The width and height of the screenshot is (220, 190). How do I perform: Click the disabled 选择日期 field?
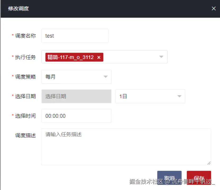[76, 96]
